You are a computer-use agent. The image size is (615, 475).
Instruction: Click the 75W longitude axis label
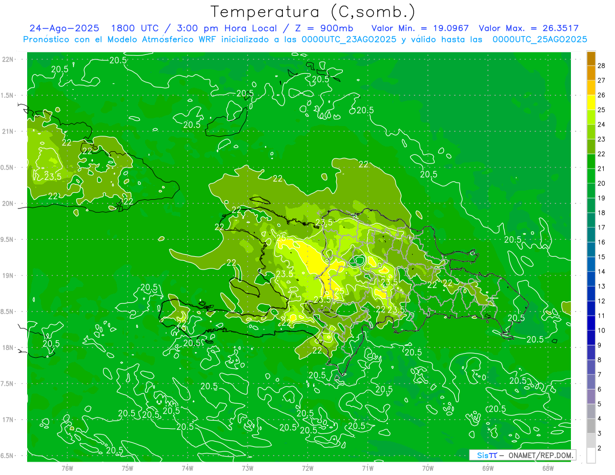click(x=128, y=468)
